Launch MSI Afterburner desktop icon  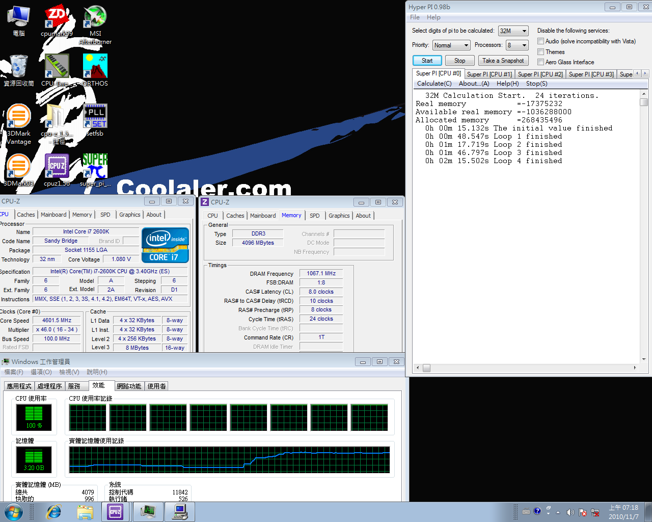[x=95, y=25]
